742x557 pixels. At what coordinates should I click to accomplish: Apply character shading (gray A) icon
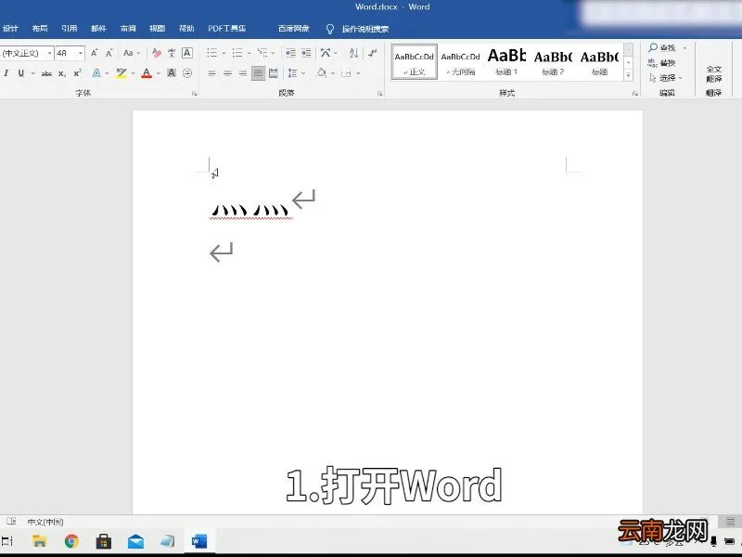[172, 73]
